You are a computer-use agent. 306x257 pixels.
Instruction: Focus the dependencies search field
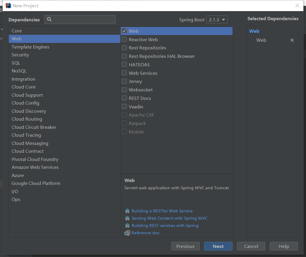[x=80, y=20]
